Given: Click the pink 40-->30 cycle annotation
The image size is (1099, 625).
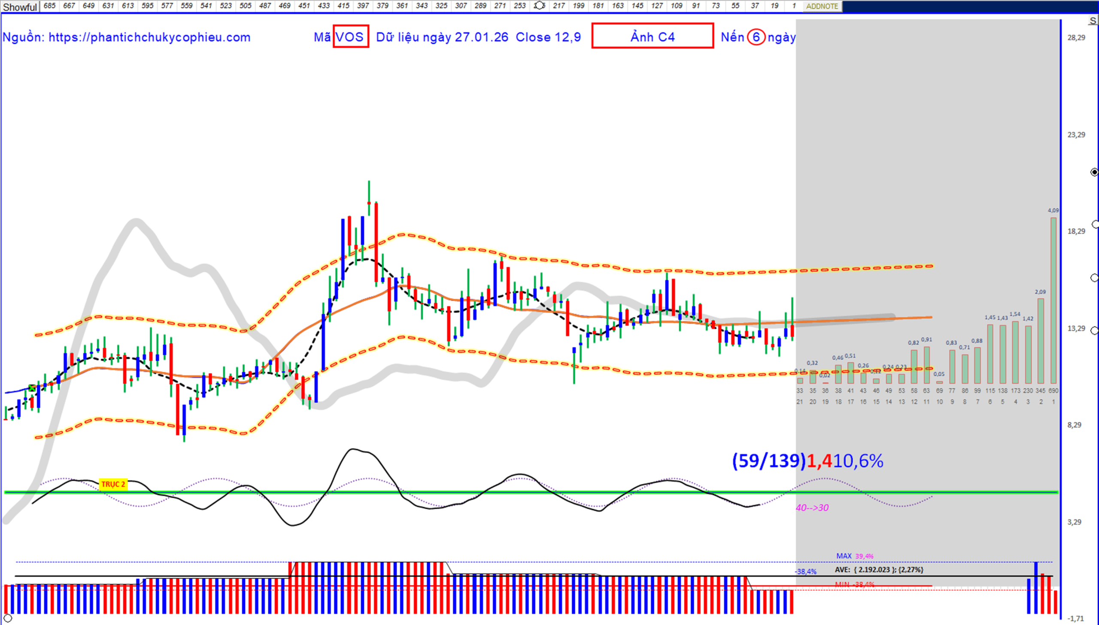Looking at the screenshot, I should click(812, 508).
